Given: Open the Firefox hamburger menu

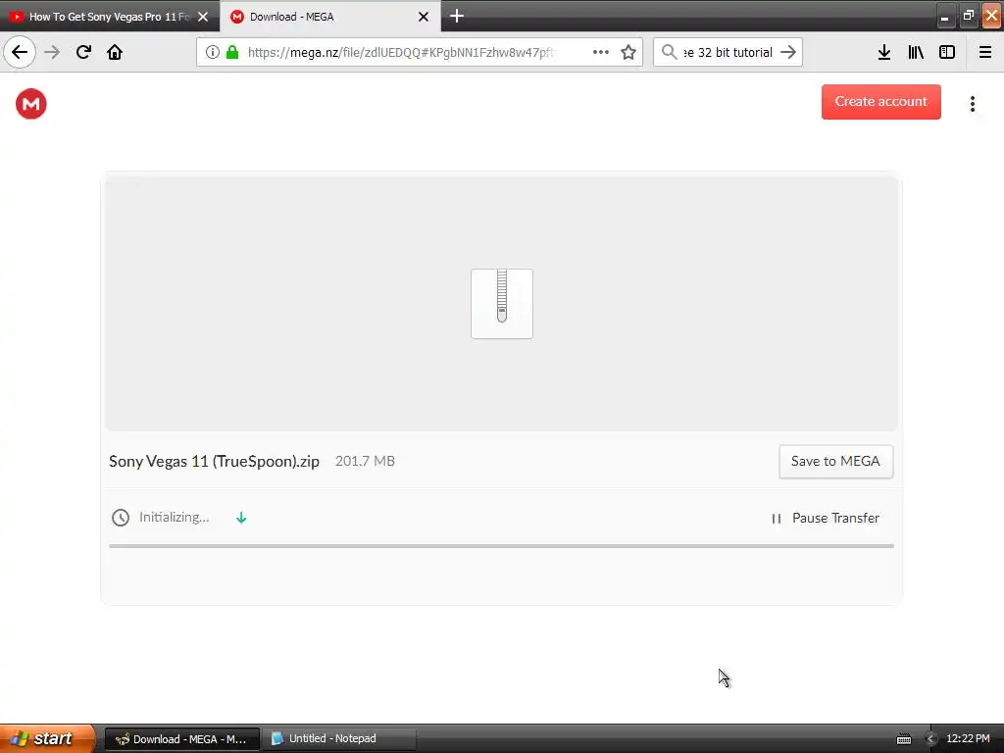Looking at the screenshot, I should point(985,52).
